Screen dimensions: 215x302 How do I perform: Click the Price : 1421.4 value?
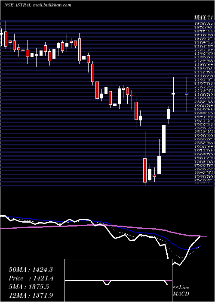(31, 278)
